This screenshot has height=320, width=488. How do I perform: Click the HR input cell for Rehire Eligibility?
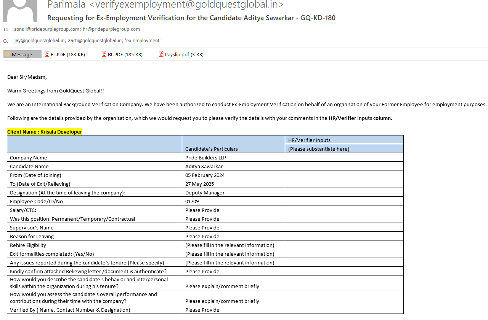(x=344, y=245)
